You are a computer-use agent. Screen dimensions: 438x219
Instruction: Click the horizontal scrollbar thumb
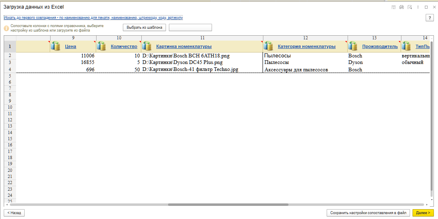coord(228,204)
